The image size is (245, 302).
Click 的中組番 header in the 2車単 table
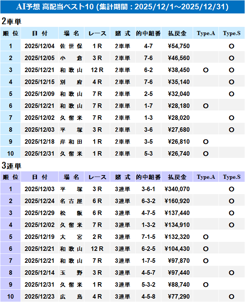tap(148, 33)
